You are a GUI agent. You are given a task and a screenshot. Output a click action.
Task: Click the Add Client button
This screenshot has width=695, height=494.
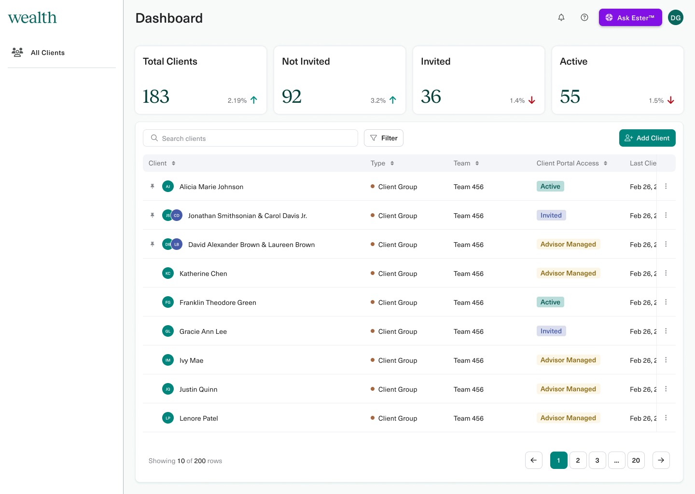coord(647,138)
